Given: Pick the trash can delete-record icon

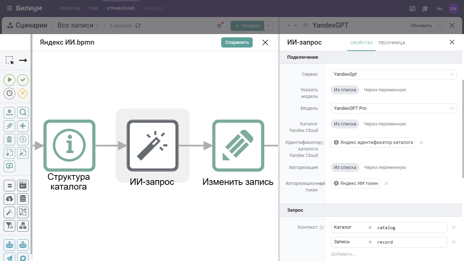Looking at the screenshot, I should pos(9,139).
